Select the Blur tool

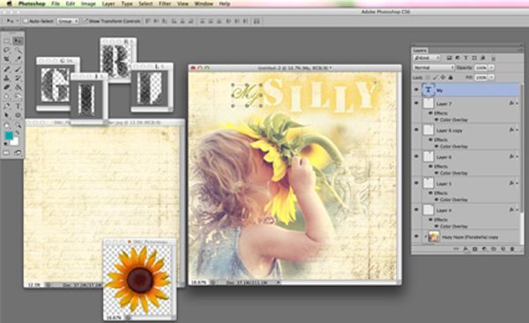click(7, 96)
